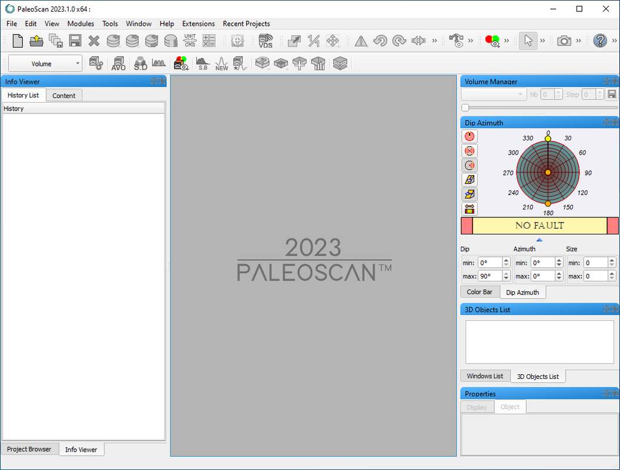Toggle the pie sector icon in Dip Azimuth
Viewport: 620px width, 470px height.
(x=470, y=165)
